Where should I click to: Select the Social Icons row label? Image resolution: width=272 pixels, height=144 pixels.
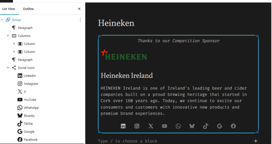click(26, 68)
